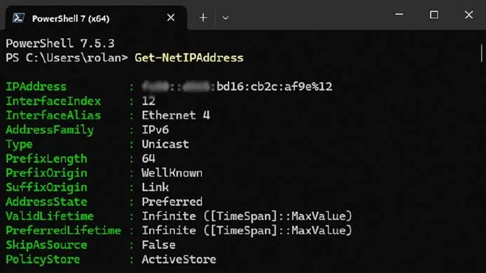The image size is (486, 273).
Task: Click the PrefixLength value 64
Action: [x=148, y=158]
